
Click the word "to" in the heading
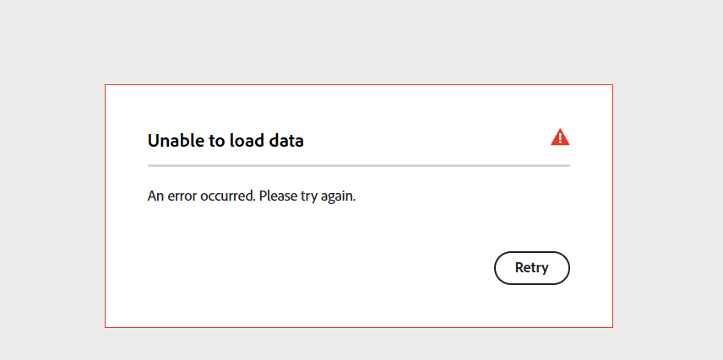217,141
